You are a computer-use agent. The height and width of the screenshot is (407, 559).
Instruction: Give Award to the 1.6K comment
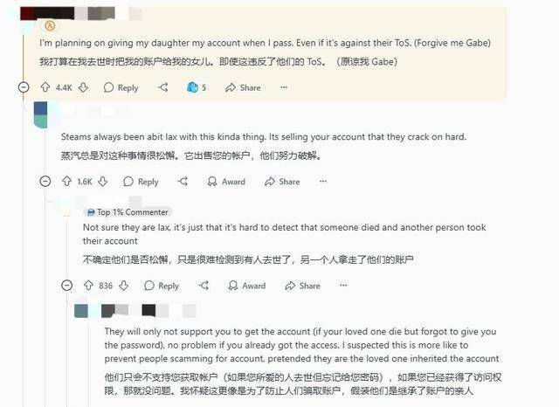point(226,182)
